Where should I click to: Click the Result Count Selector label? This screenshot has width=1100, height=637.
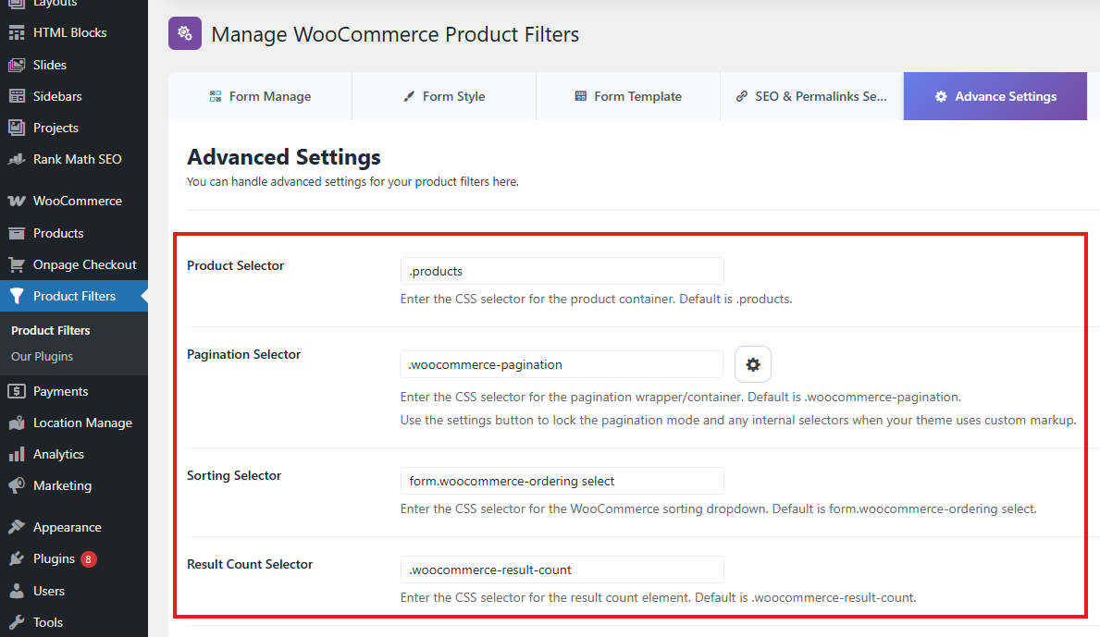(251, 564)
